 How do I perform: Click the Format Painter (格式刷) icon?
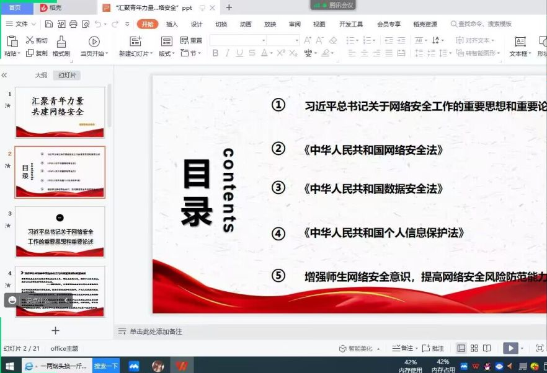coord(61,42)
